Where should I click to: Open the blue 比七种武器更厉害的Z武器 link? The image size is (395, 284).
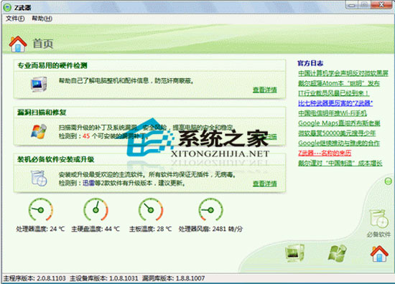click(x=335, y=103)
